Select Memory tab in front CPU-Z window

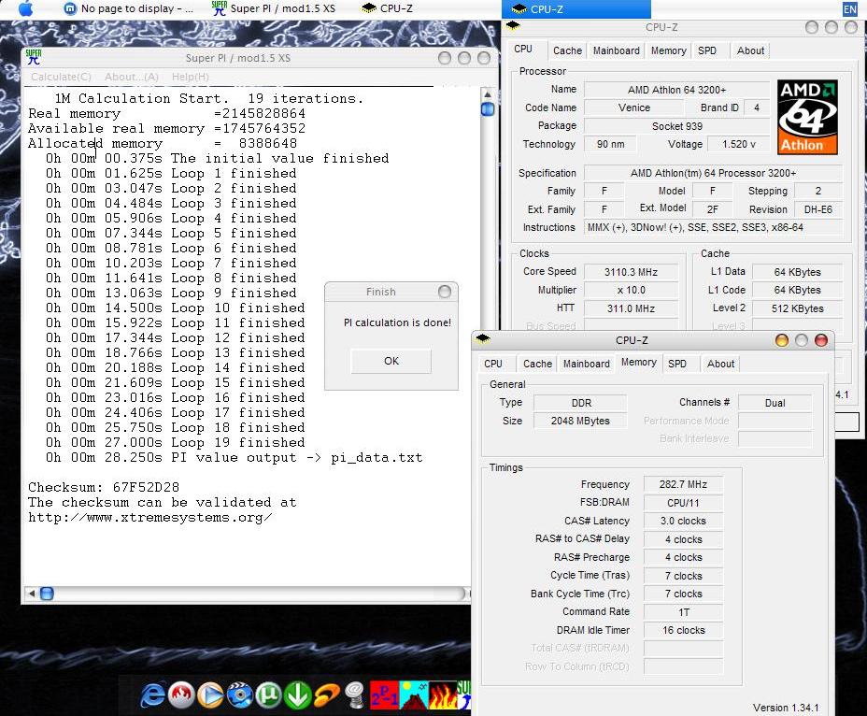coord(639,362)
